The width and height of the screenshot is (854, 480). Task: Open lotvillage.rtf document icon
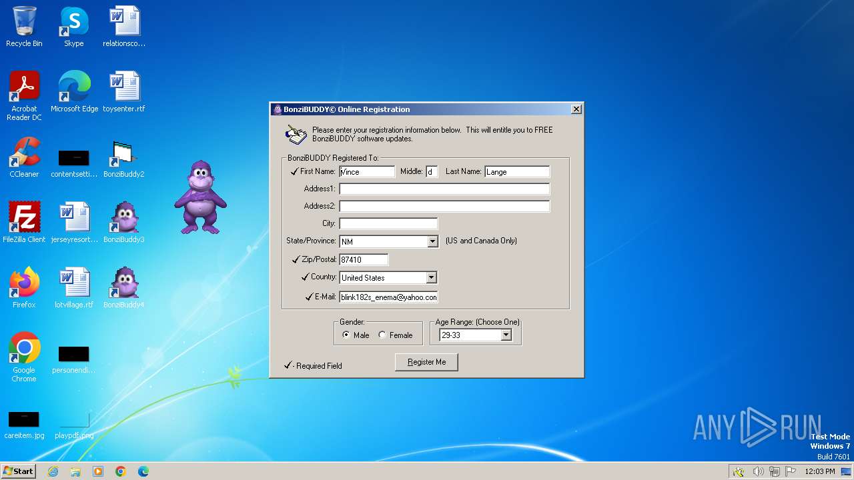click(x=74, y=288)
